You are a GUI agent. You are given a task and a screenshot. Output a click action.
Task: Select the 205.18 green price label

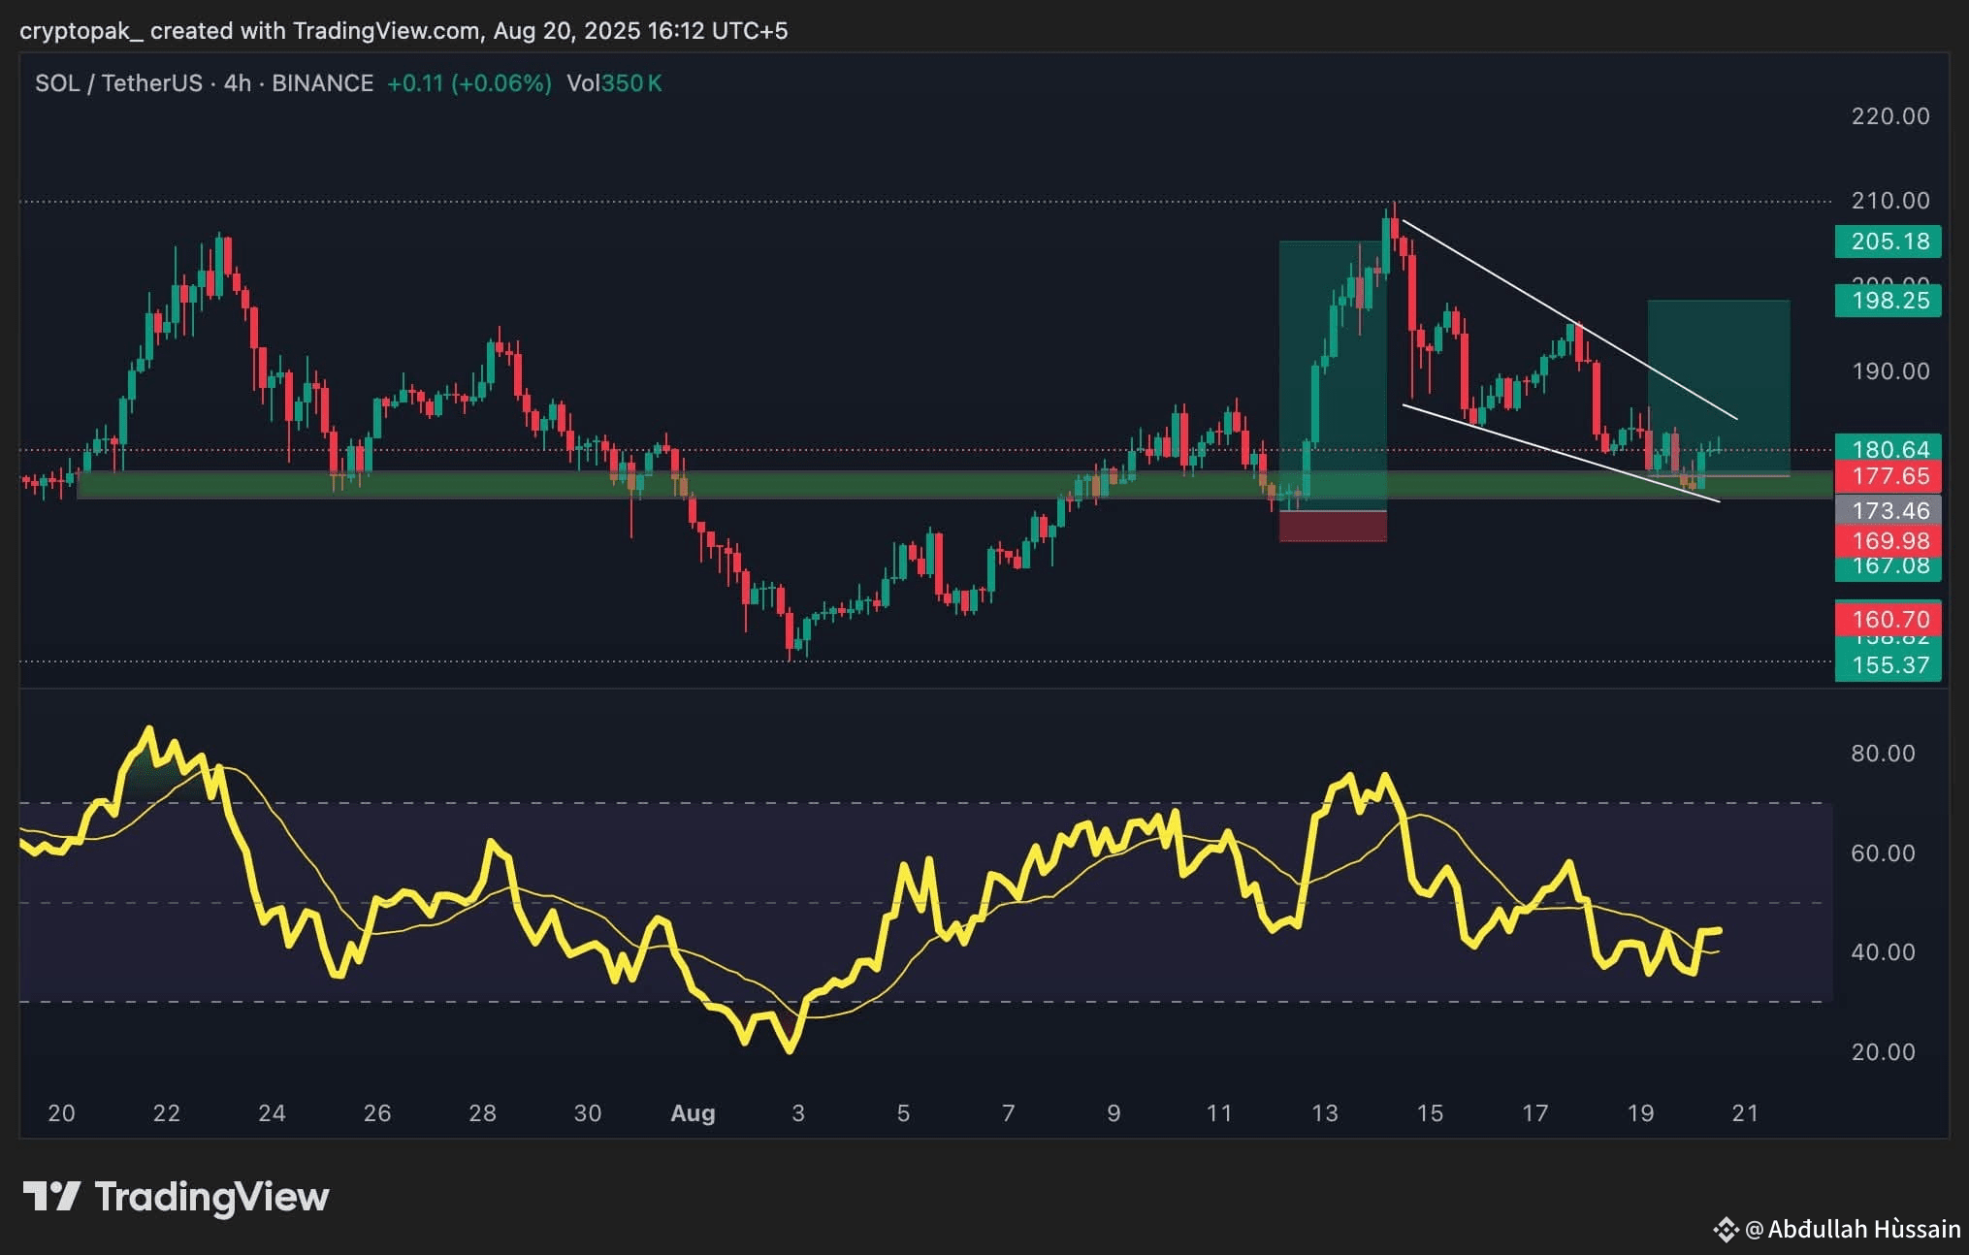point(1888,241)
